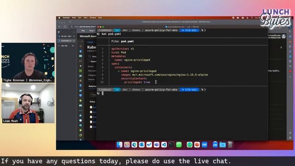Select the New Tab entry in Edge sidebar
The height and width of the screenshot is (166, 295).
[x=64, y=46]
